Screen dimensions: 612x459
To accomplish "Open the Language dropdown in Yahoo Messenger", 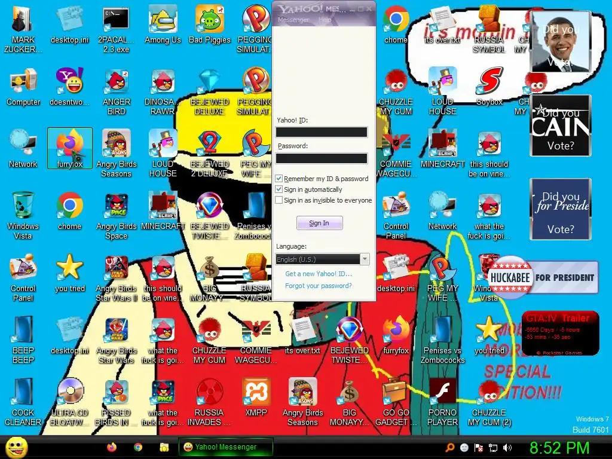I will 322,259.
